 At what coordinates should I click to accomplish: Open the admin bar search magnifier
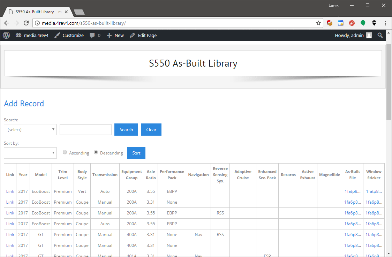tap(380, 35)
